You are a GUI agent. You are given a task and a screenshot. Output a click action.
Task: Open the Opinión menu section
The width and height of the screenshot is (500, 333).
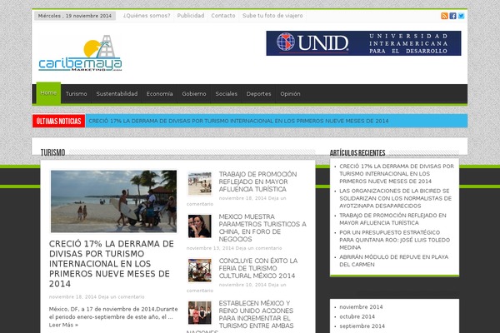click(x=290, y=94)
